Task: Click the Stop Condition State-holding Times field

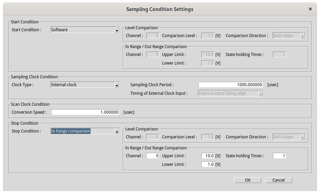Action: [279, 156]
